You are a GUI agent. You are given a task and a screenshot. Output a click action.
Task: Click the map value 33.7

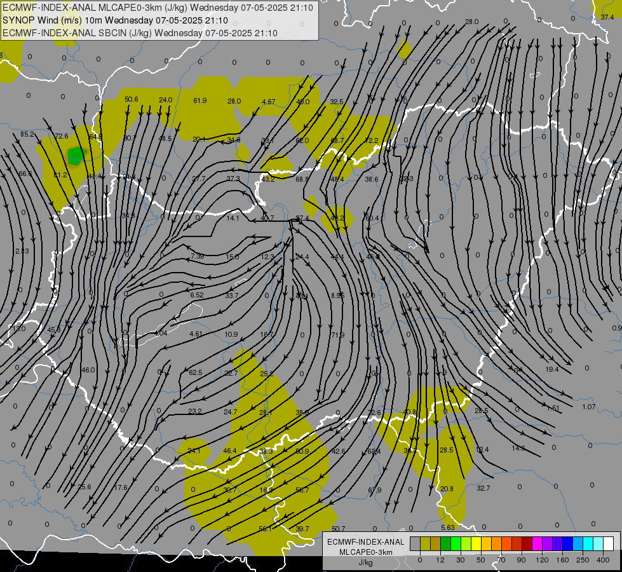(232, 296)
